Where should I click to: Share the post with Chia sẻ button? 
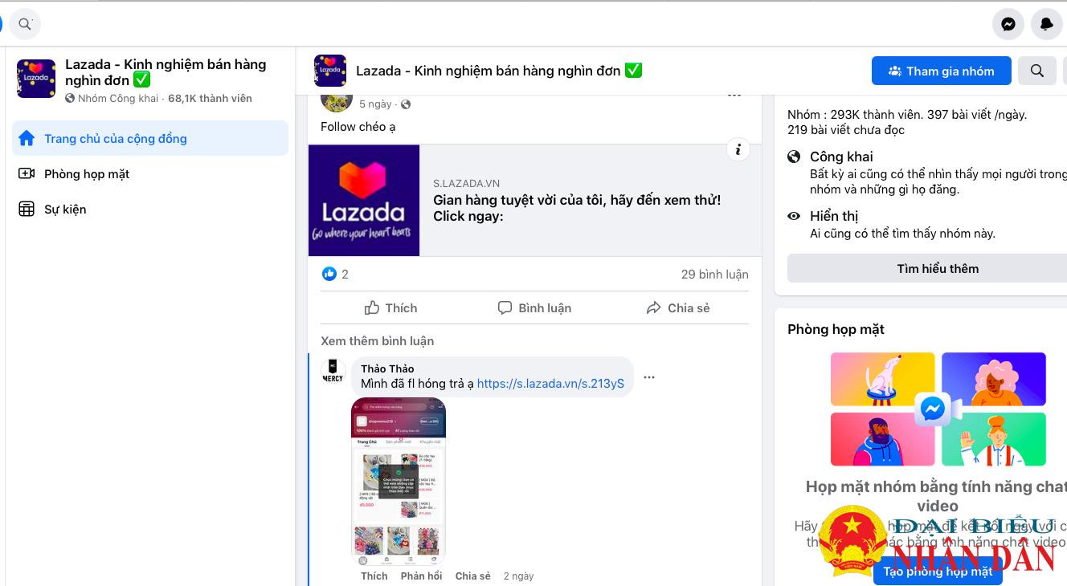point(677,307)
